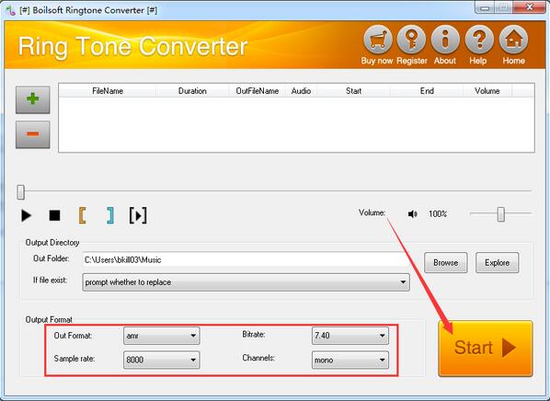Click the Buy now shopping cart icon

tap(377, 40)
